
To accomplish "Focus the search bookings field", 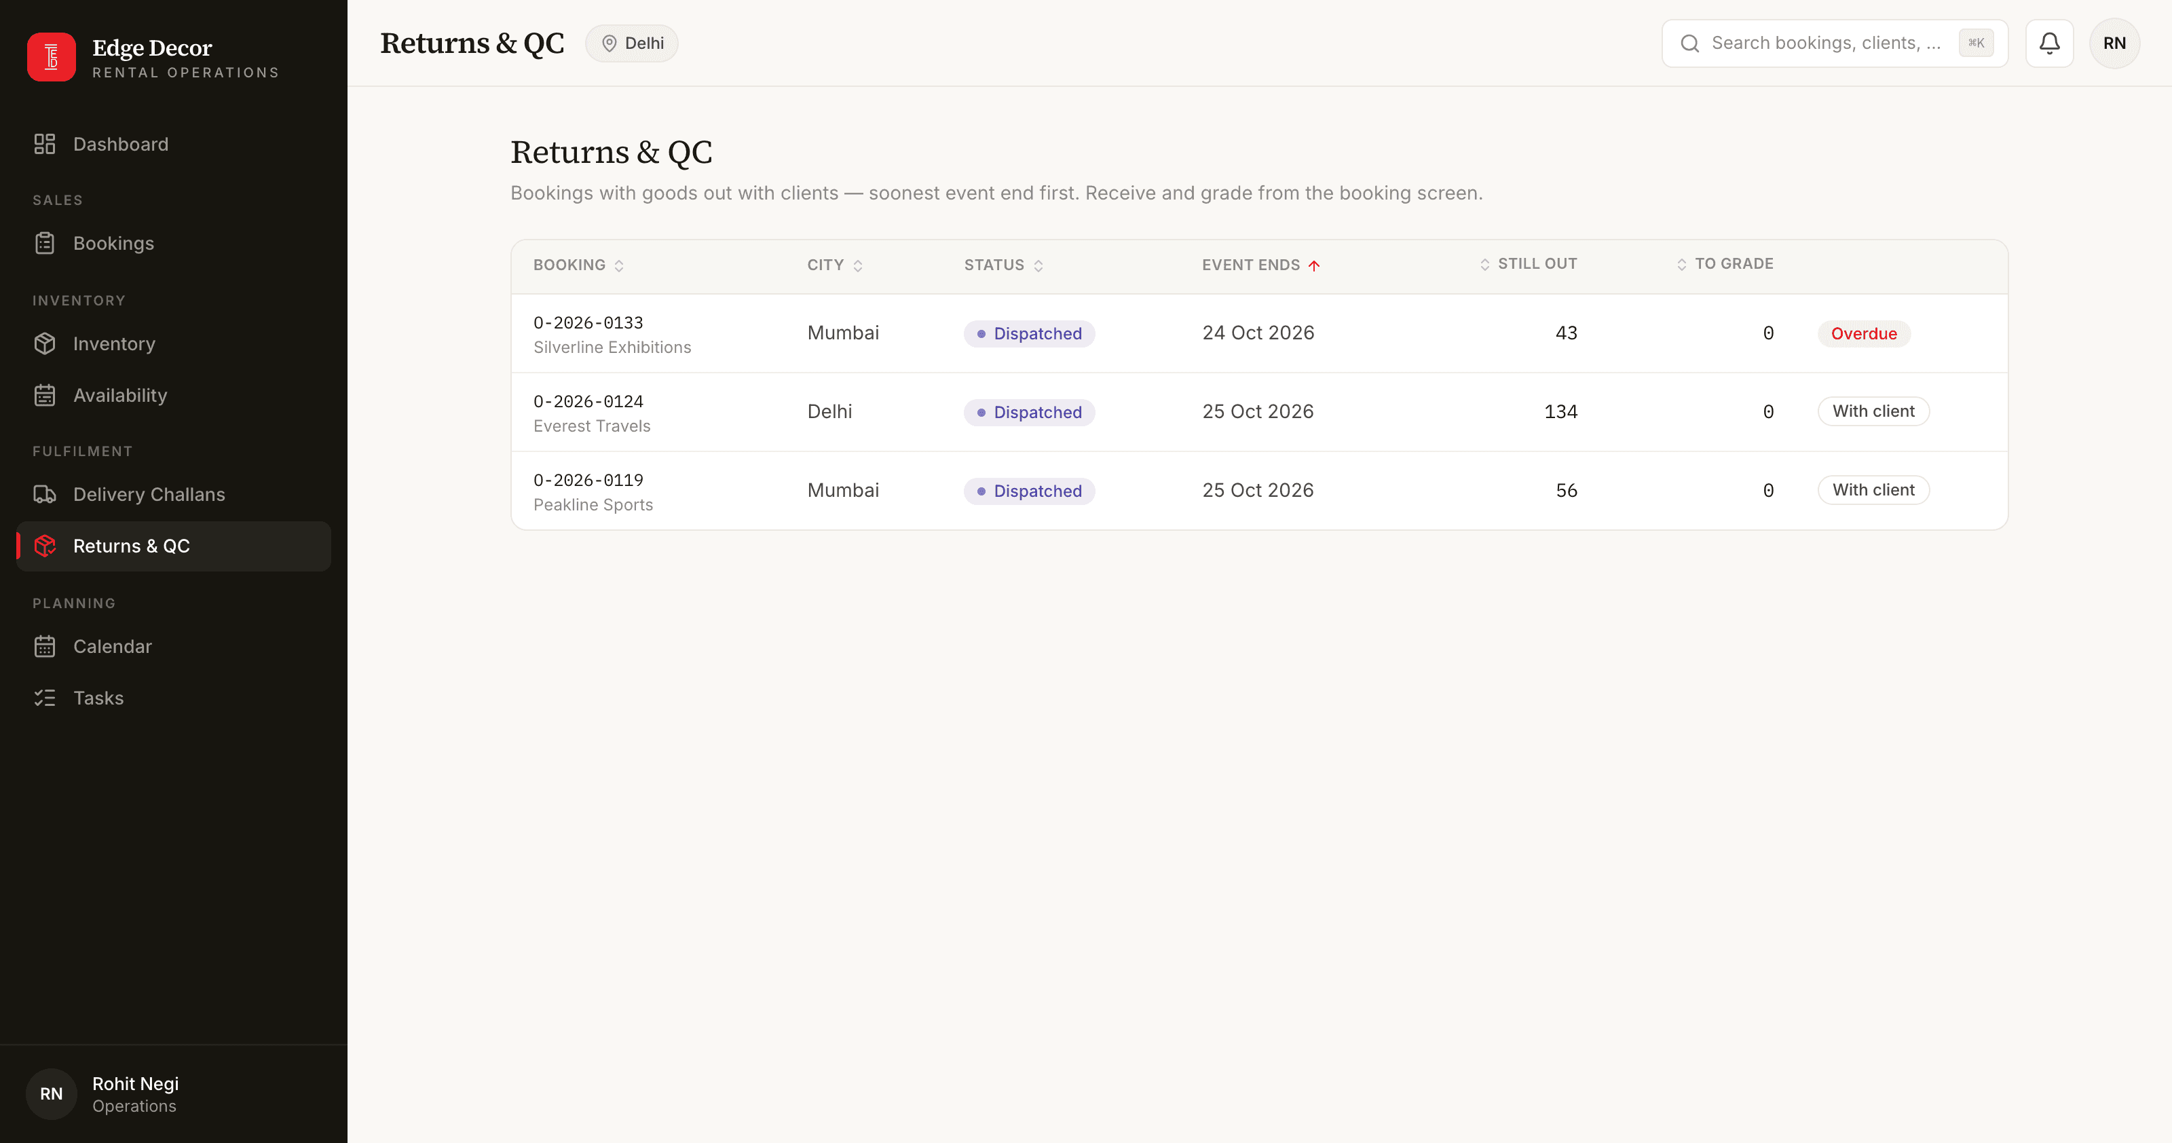I will [x=1834, y=43].
